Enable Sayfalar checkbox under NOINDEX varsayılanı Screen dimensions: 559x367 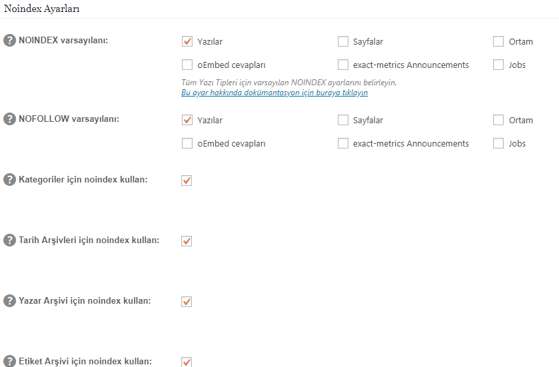[x=343, y=41]
